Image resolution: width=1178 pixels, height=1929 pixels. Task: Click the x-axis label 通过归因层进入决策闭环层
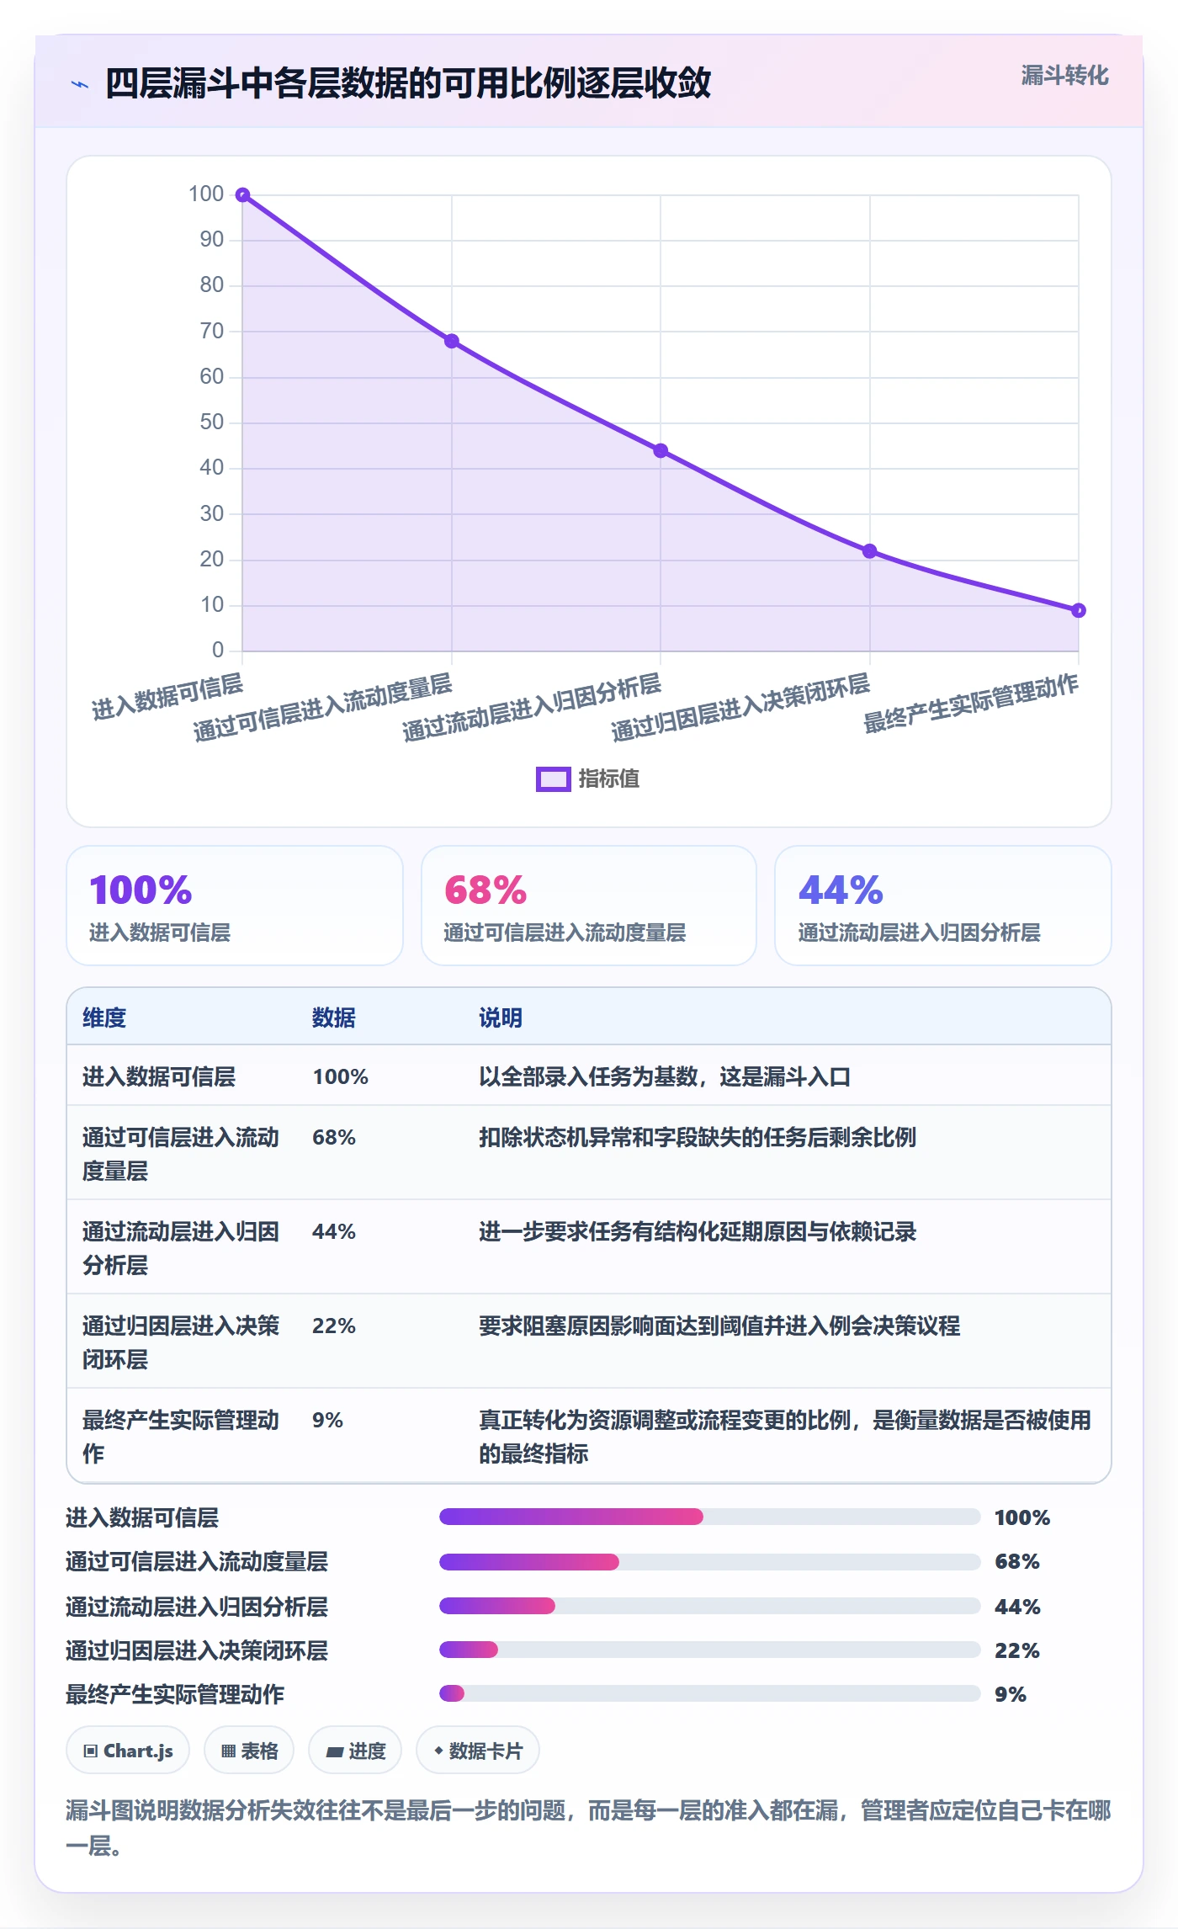(740, 709)
